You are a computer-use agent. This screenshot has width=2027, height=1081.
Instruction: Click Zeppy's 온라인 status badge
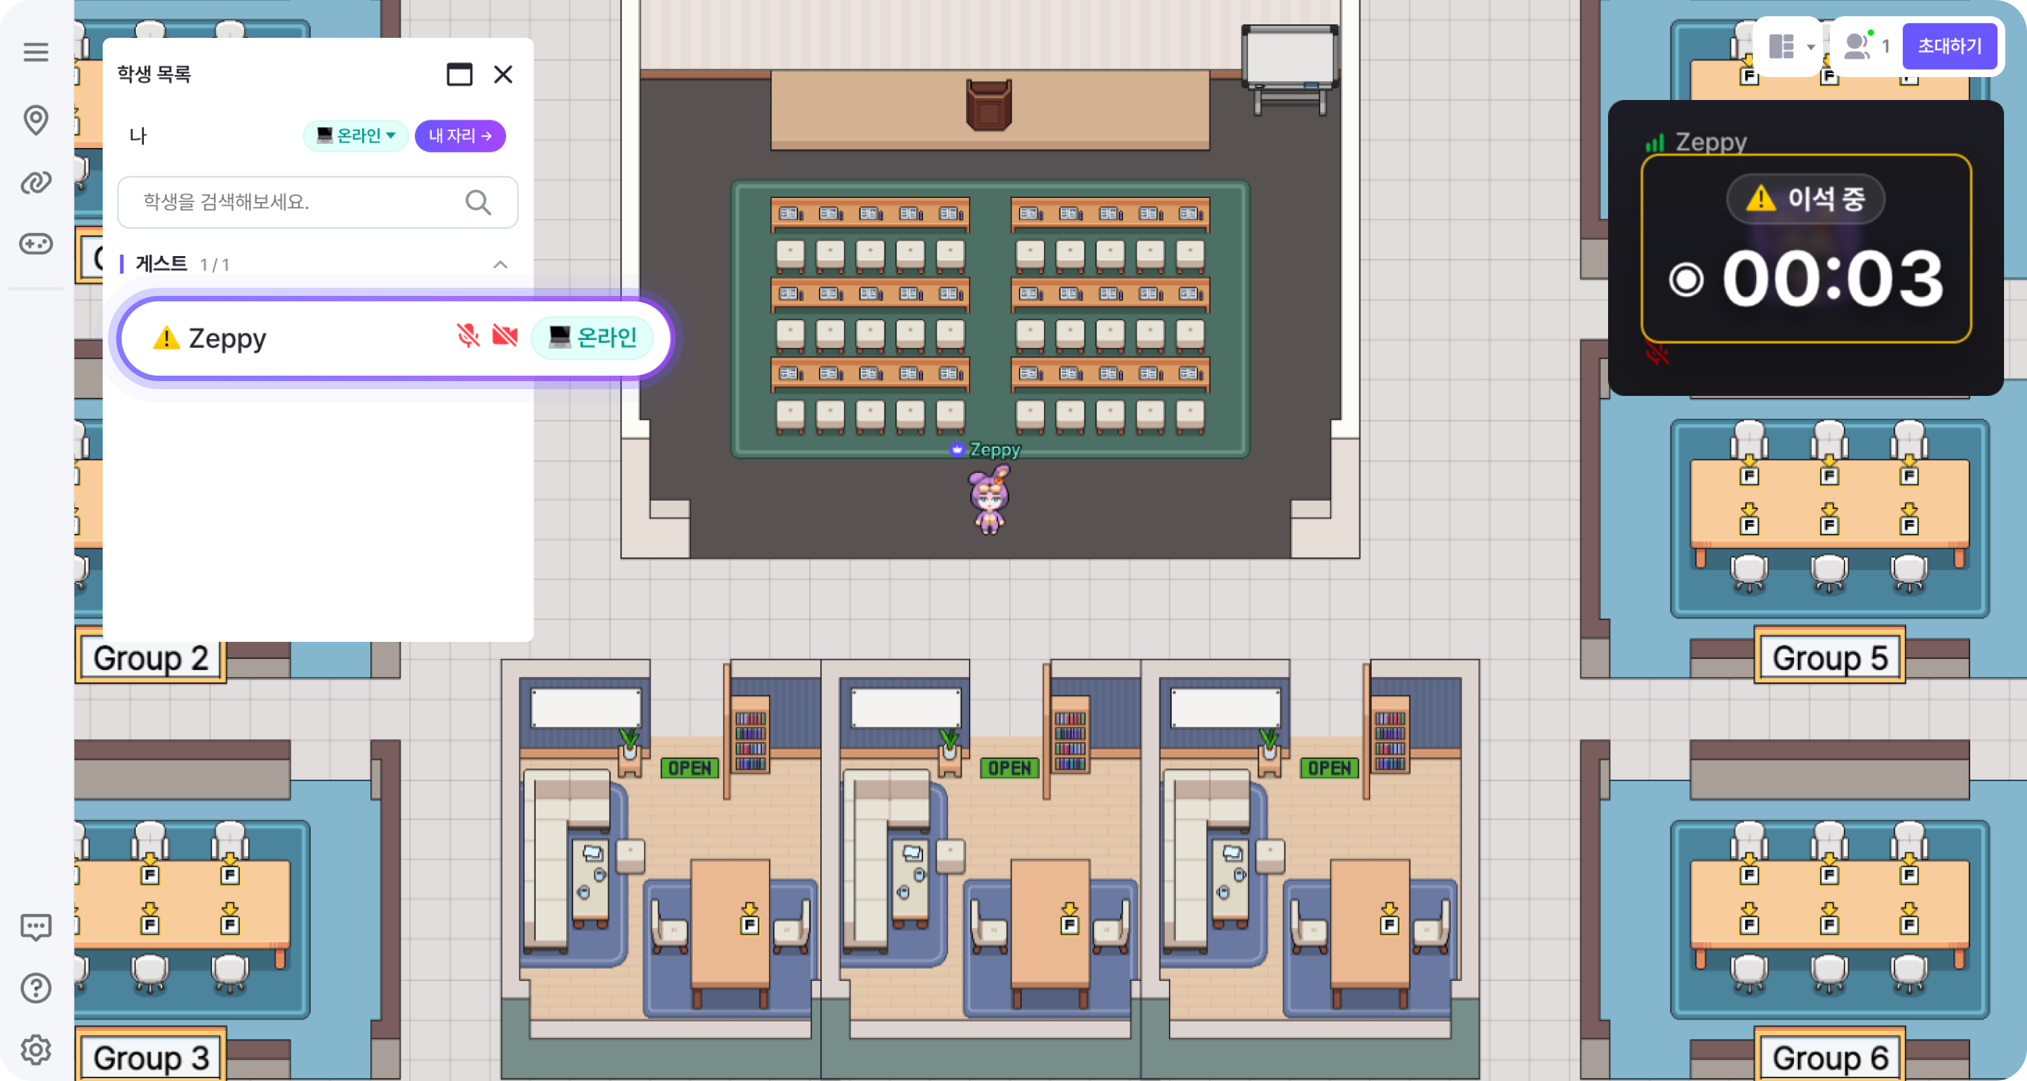click(x=593, y=338)
